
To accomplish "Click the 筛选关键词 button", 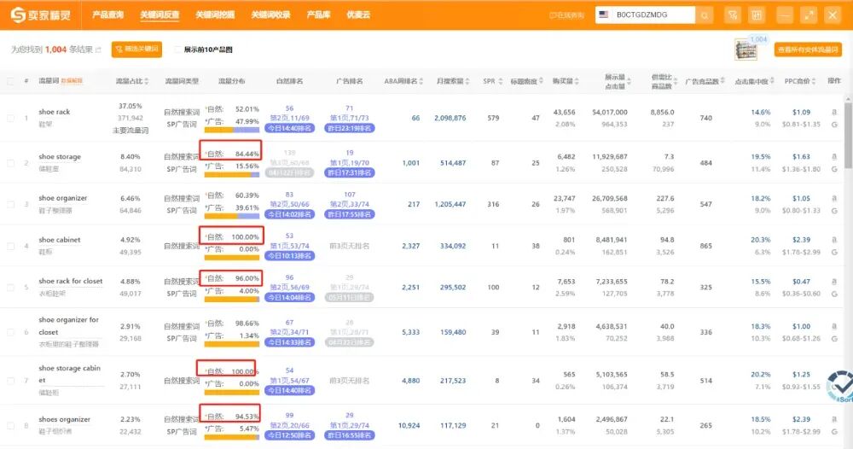I will point(137,50).
